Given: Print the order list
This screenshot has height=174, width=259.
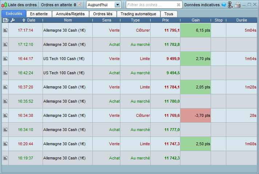Looking at the screenshot, I should click(238, 5).
